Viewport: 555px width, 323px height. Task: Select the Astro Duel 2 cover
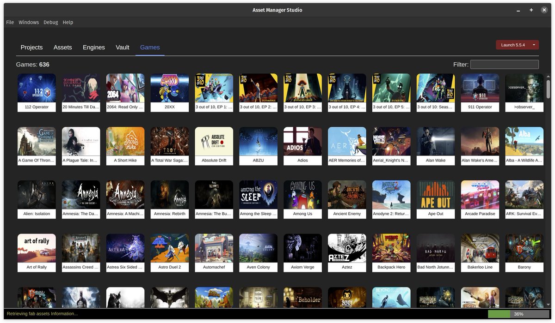(170, 248)
